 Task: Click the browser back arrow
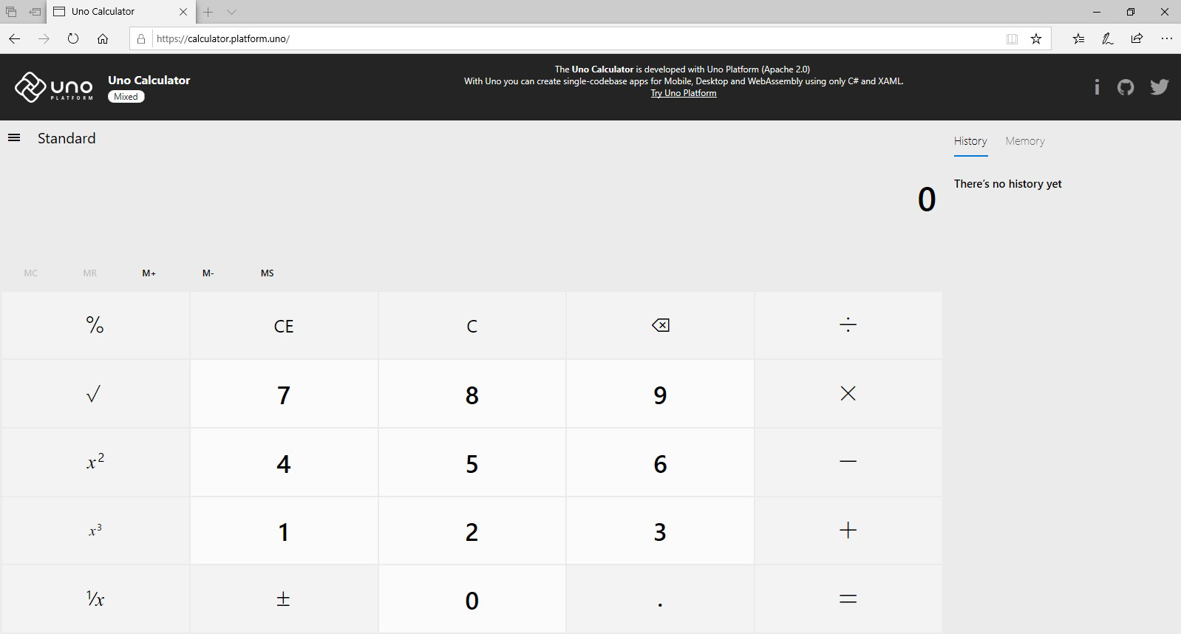coord(14,38)
